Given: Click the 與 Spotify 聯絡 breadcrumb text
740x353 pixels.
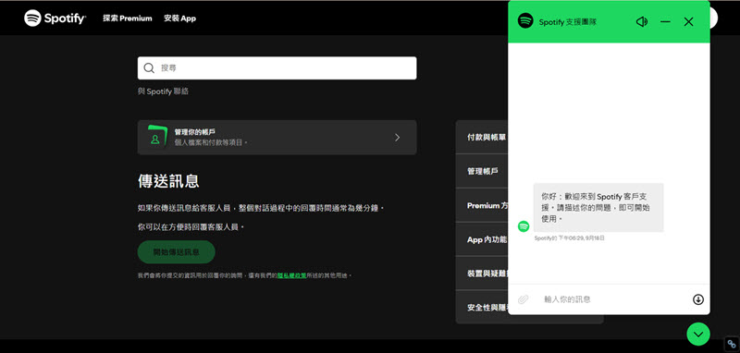Looking at the screenshot, I should 164,91.
